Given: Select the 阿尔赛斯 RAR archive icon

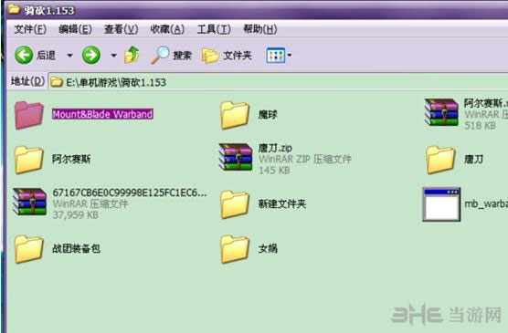Looking at the screenshot, I should point(441,112).
